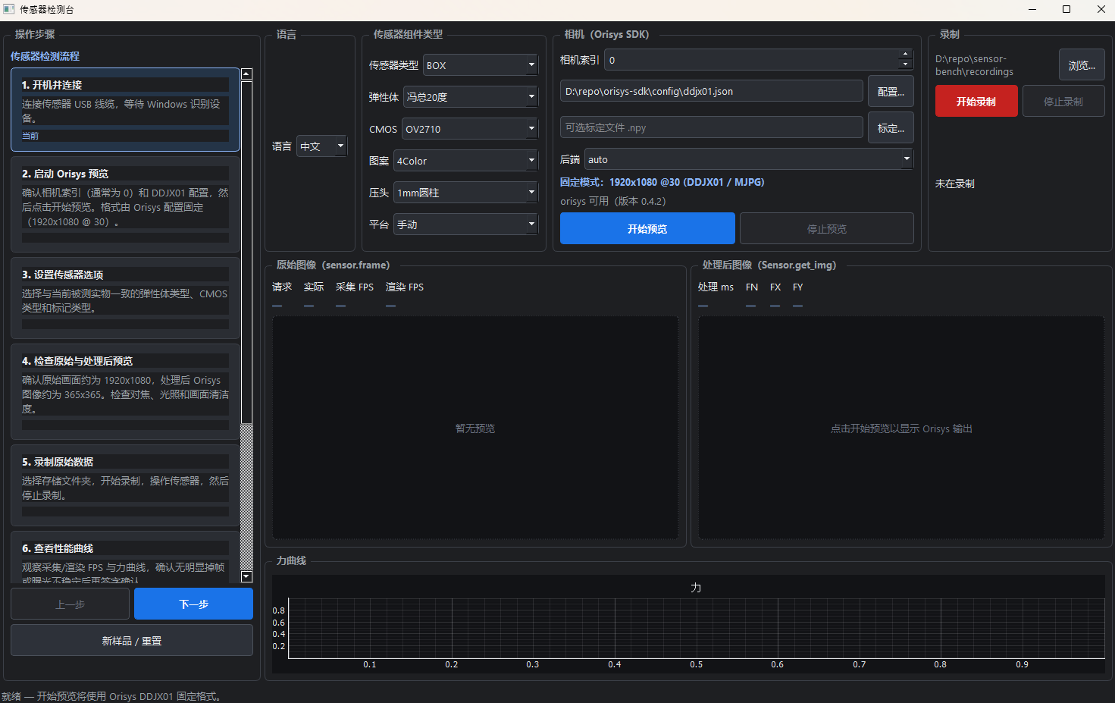The image size is (1115, 703).
Task: Click the 停止预览 button
Action: click(826, 228)
